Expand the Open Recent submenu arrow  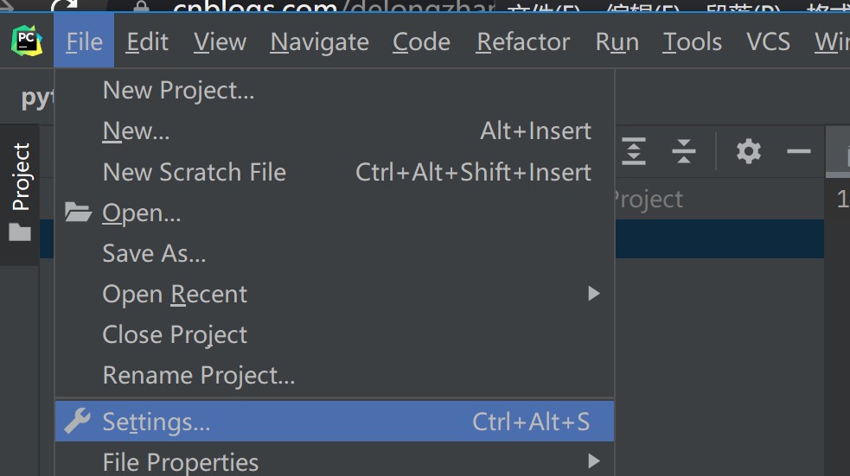(593, 294)
